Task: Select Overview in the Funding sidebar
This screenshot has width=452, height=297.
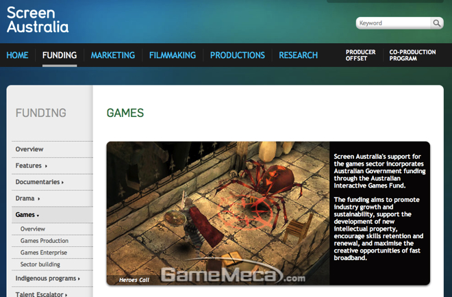Action: [x=29, y=149]
